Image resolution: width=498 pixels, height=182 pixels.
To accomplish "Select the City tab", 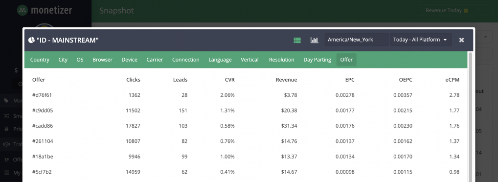I will (63, 60).
